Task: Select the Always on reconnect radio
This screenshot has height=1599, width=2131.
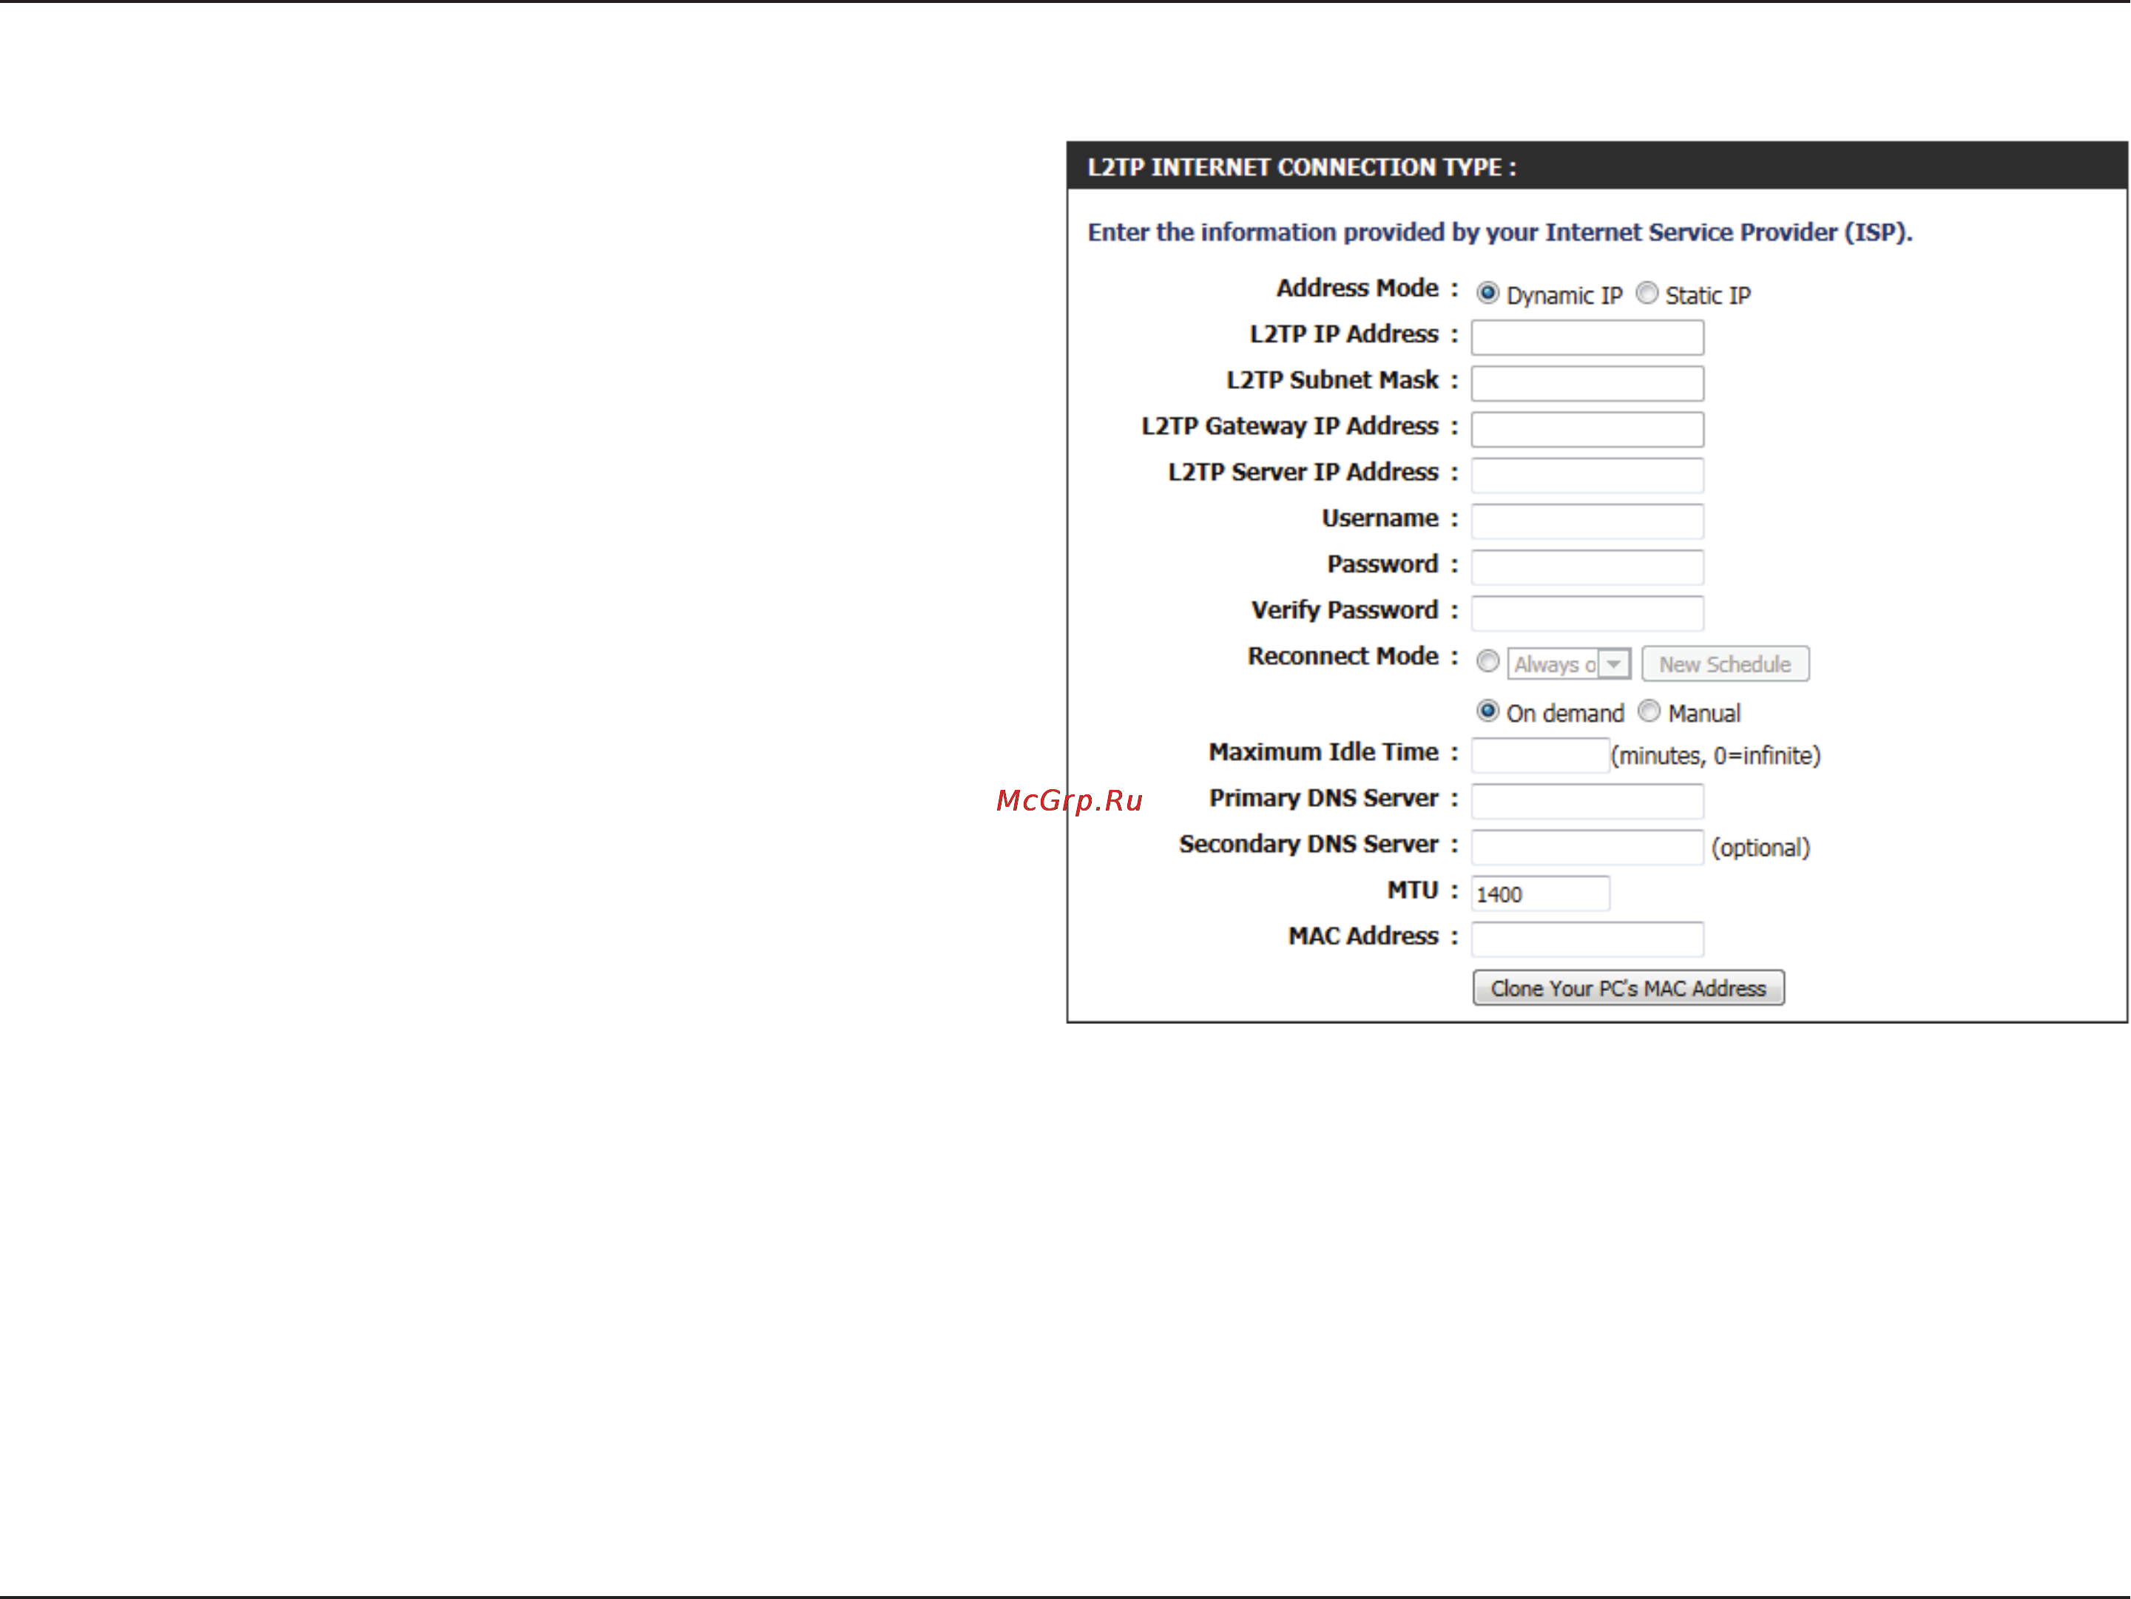Action: coord(1487,662)
